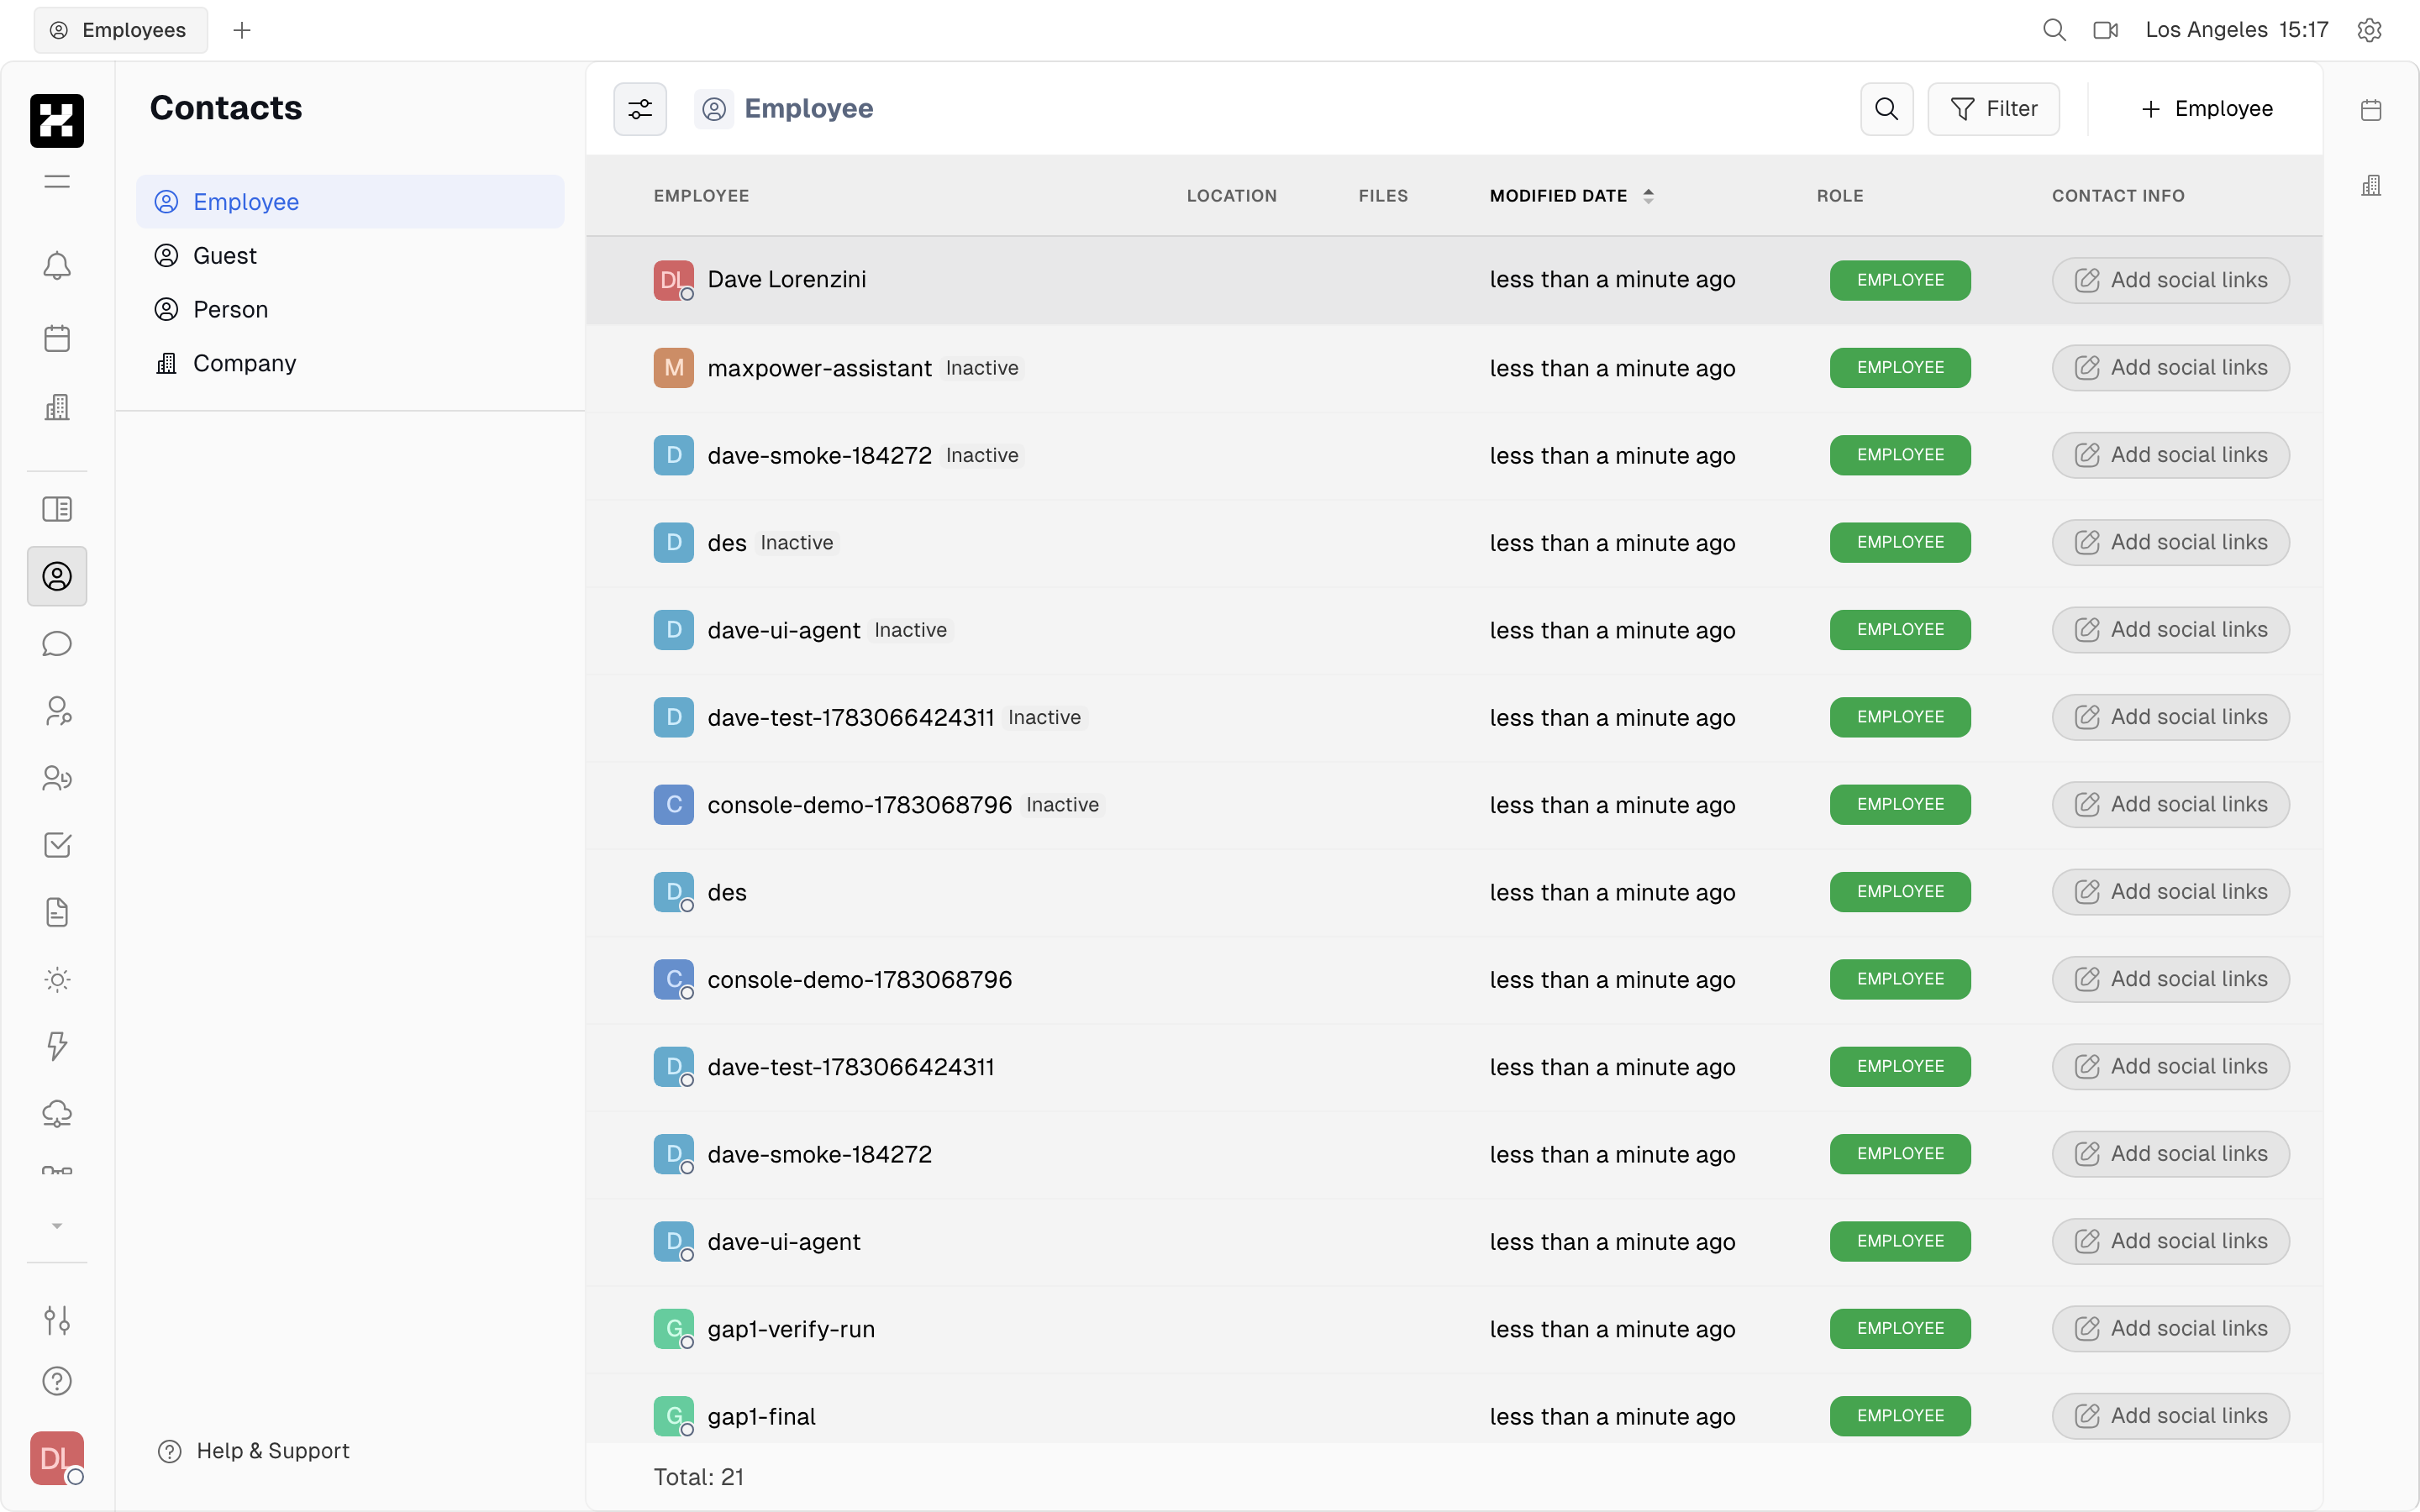
Task: Open Help & Support link
Action: click(x=254, y=1451)
